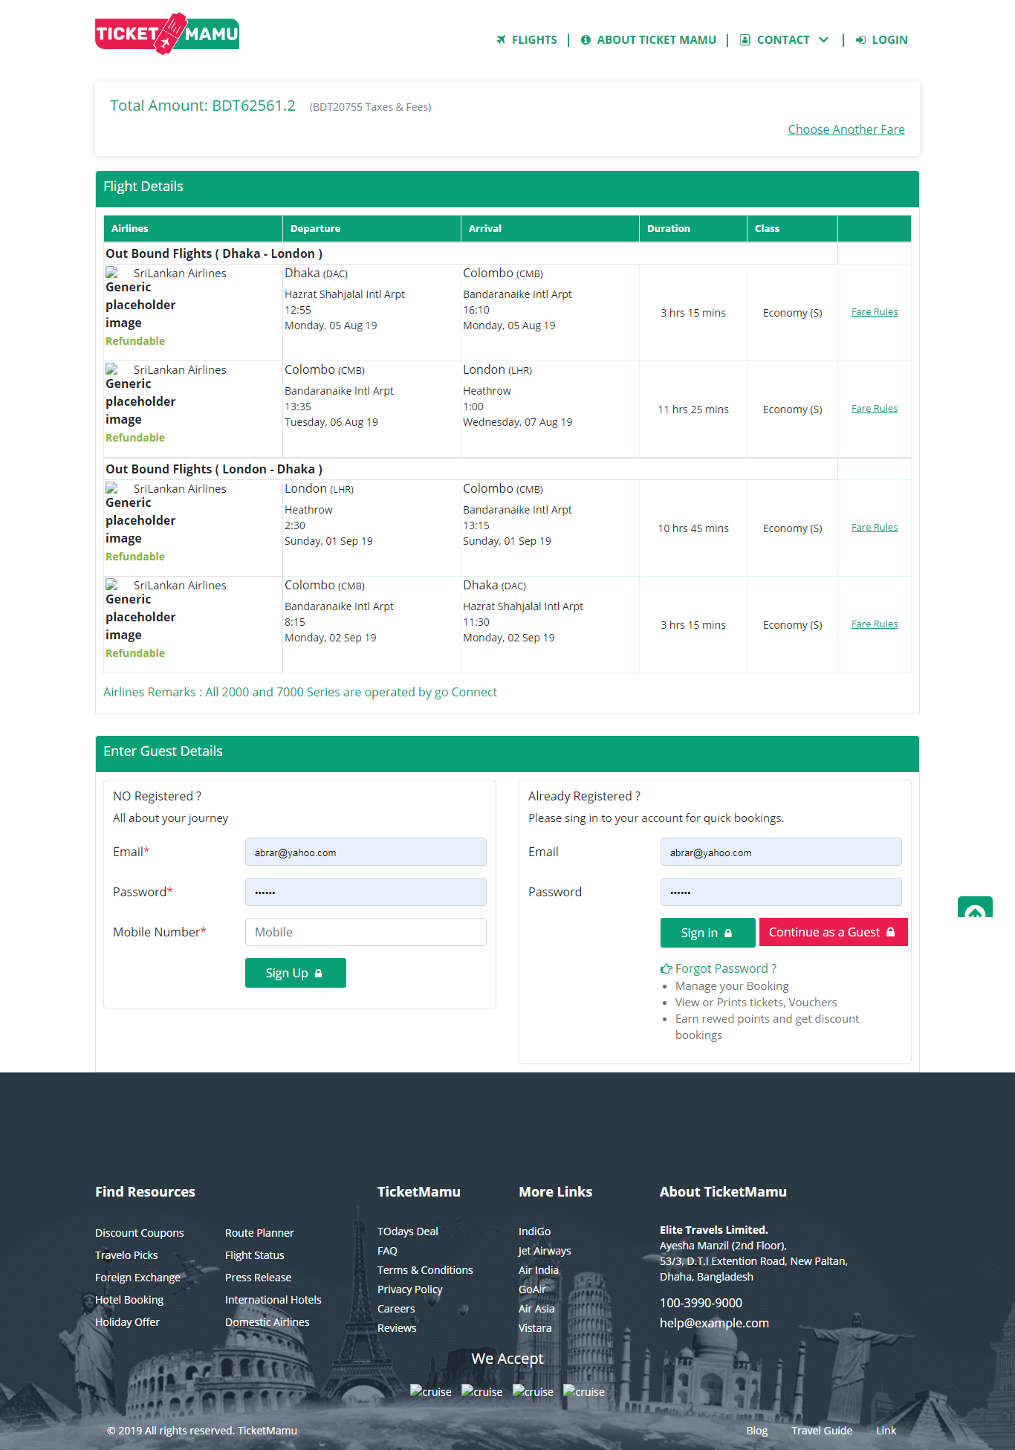Click the hand icon beside Forgot Password

click(666, 969)
